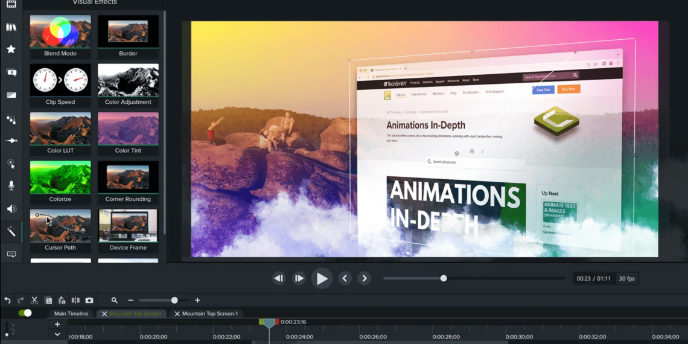688x344 pixels.
Task: Paste media onto the timeline
Action: point(62,301)
